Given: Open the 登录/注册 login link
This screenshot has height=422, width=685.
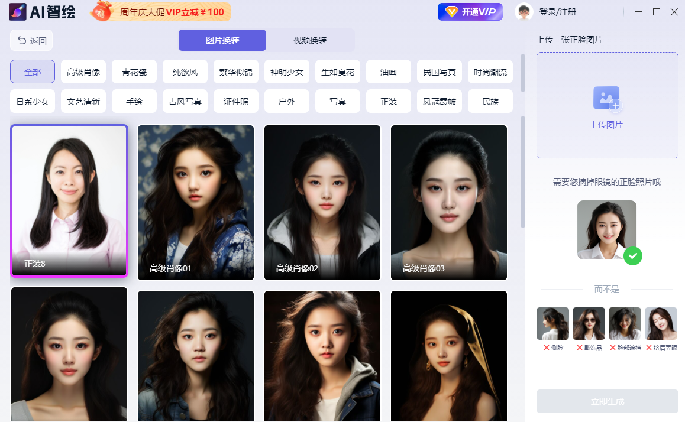Looking at the screenshot, I should (x=557, y=12).
